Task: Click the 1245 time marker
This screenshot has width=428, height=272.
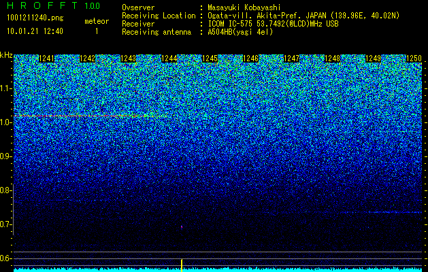Action: coord(210,58)
